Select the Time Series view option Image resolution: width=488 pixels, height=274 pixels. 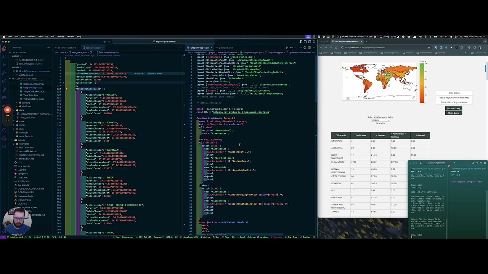coord(454,93)
